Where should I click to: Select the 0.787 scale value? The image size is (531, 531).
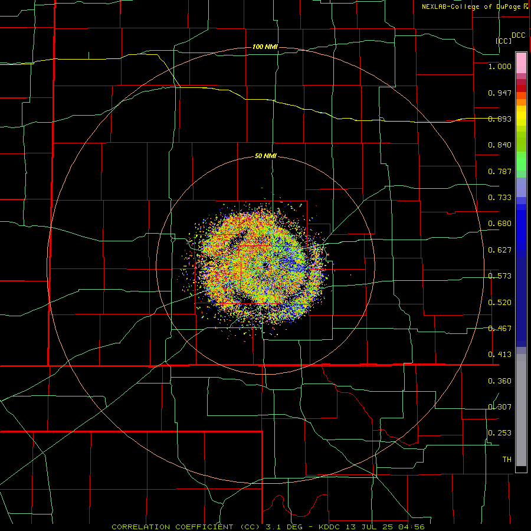coord(500,171)
